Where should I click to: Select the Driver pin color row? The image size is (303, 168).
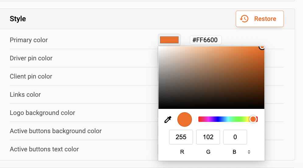pyautogui.click(x=31, y=58)
